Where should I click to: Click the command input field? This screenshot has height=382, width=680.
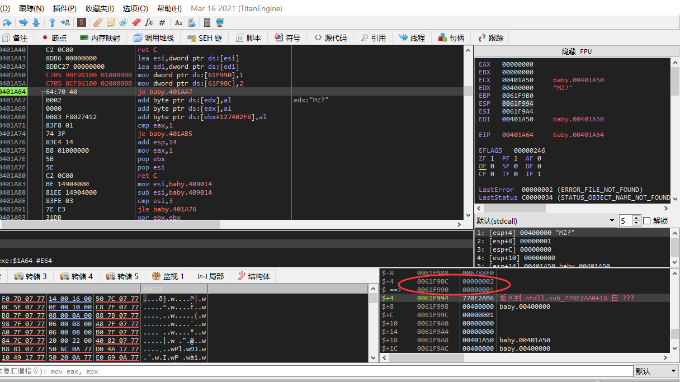[317, 371]
